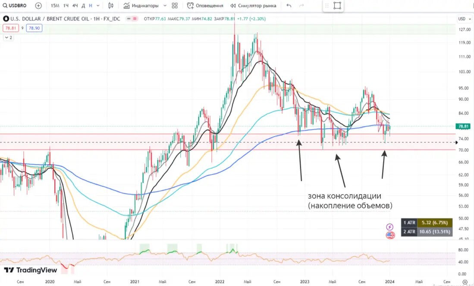Image resolution: width=474 pixels, height=286 pixels.
Task: Expand the timeframe list chevron
Action: pos(98,6)
